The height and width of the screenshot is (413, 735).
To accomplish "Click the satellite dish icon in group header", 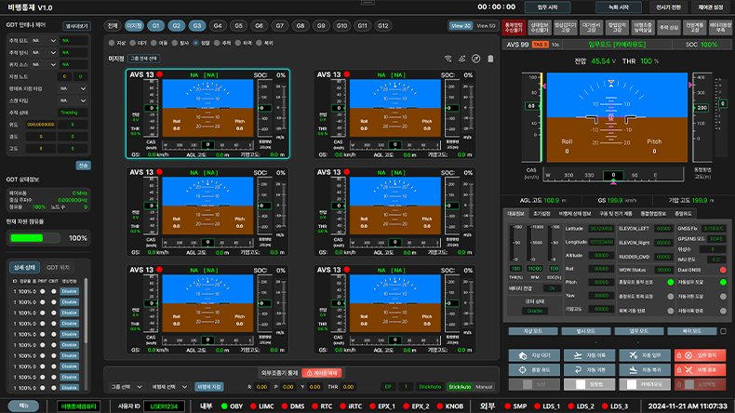I will tap(461, 59).
